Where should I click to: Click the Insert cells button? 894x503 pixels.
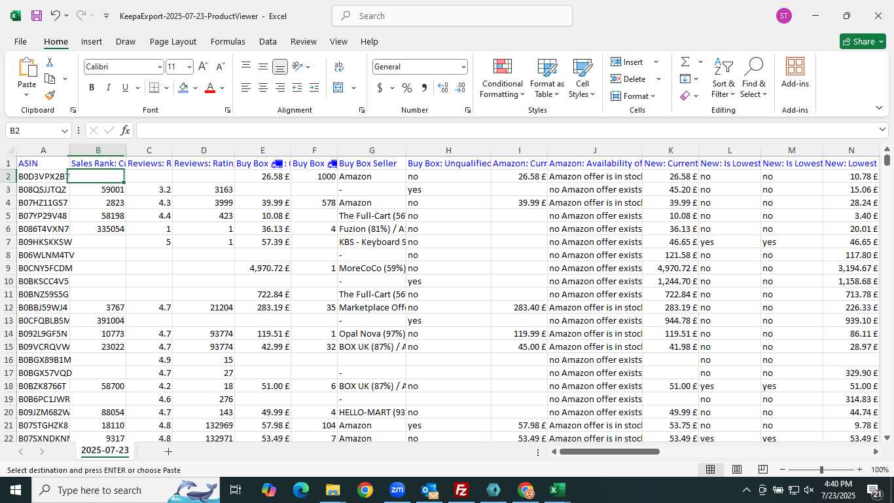coord(627,62)
